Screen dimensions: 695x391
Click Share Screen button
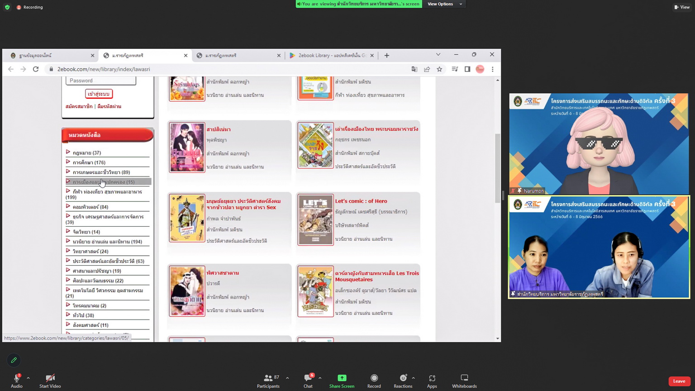click(x=342, y=381)
